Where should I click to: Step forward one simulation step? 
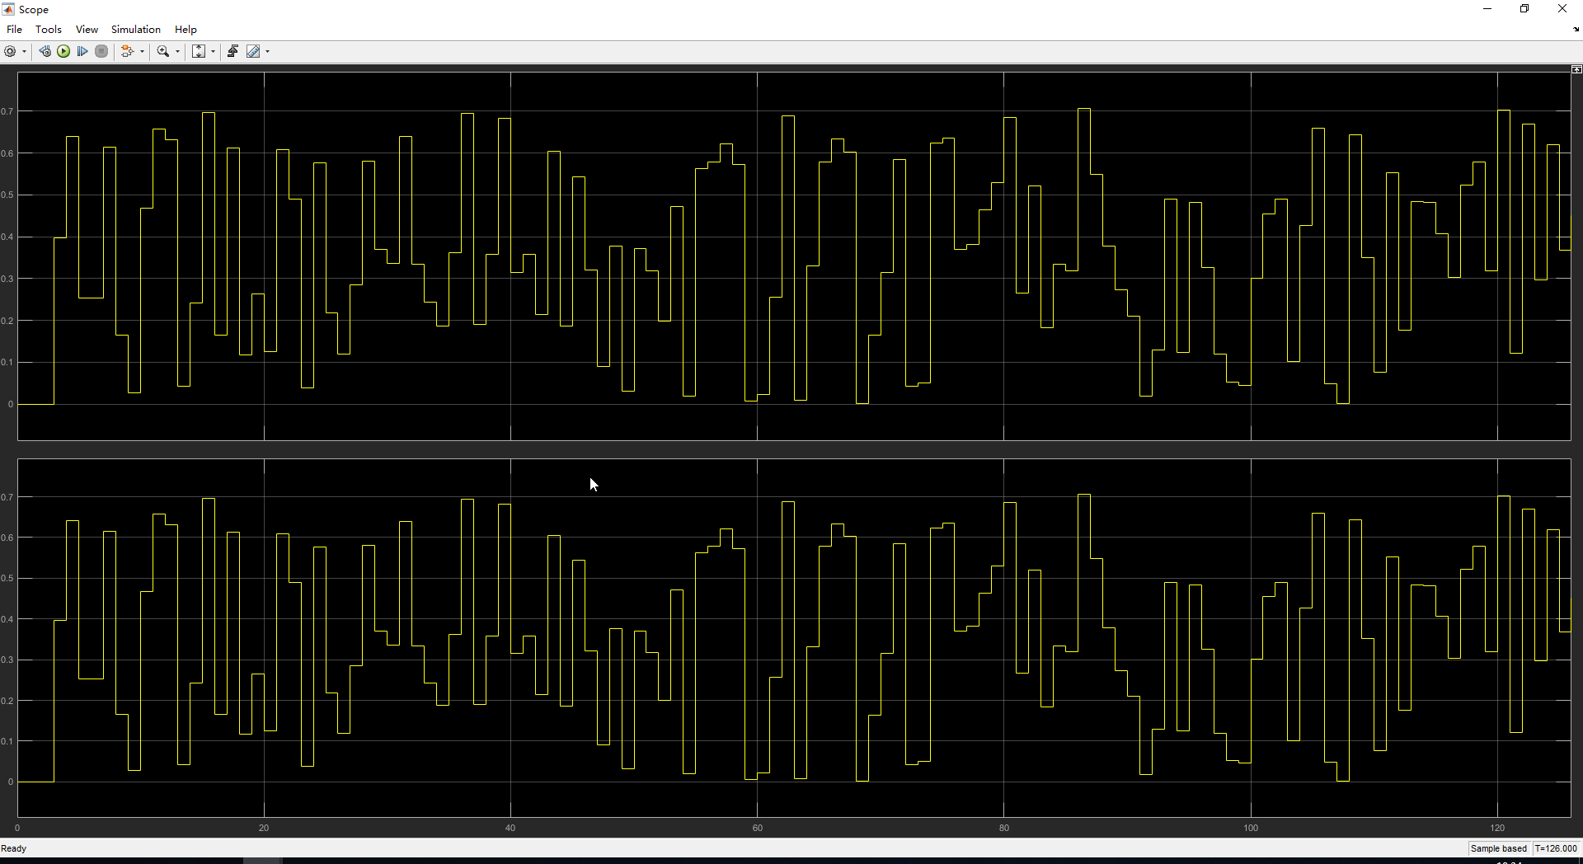82,51
